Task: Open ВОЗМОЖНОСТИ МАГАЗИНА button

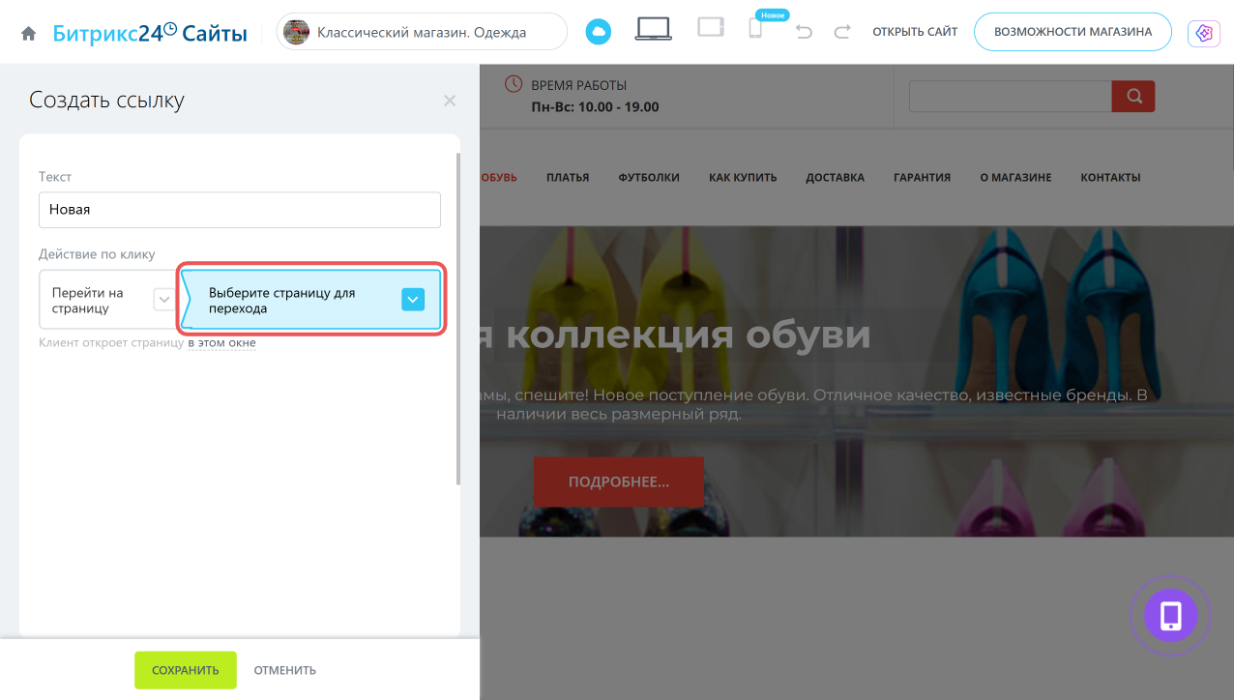Action: tap(1072, 32)
